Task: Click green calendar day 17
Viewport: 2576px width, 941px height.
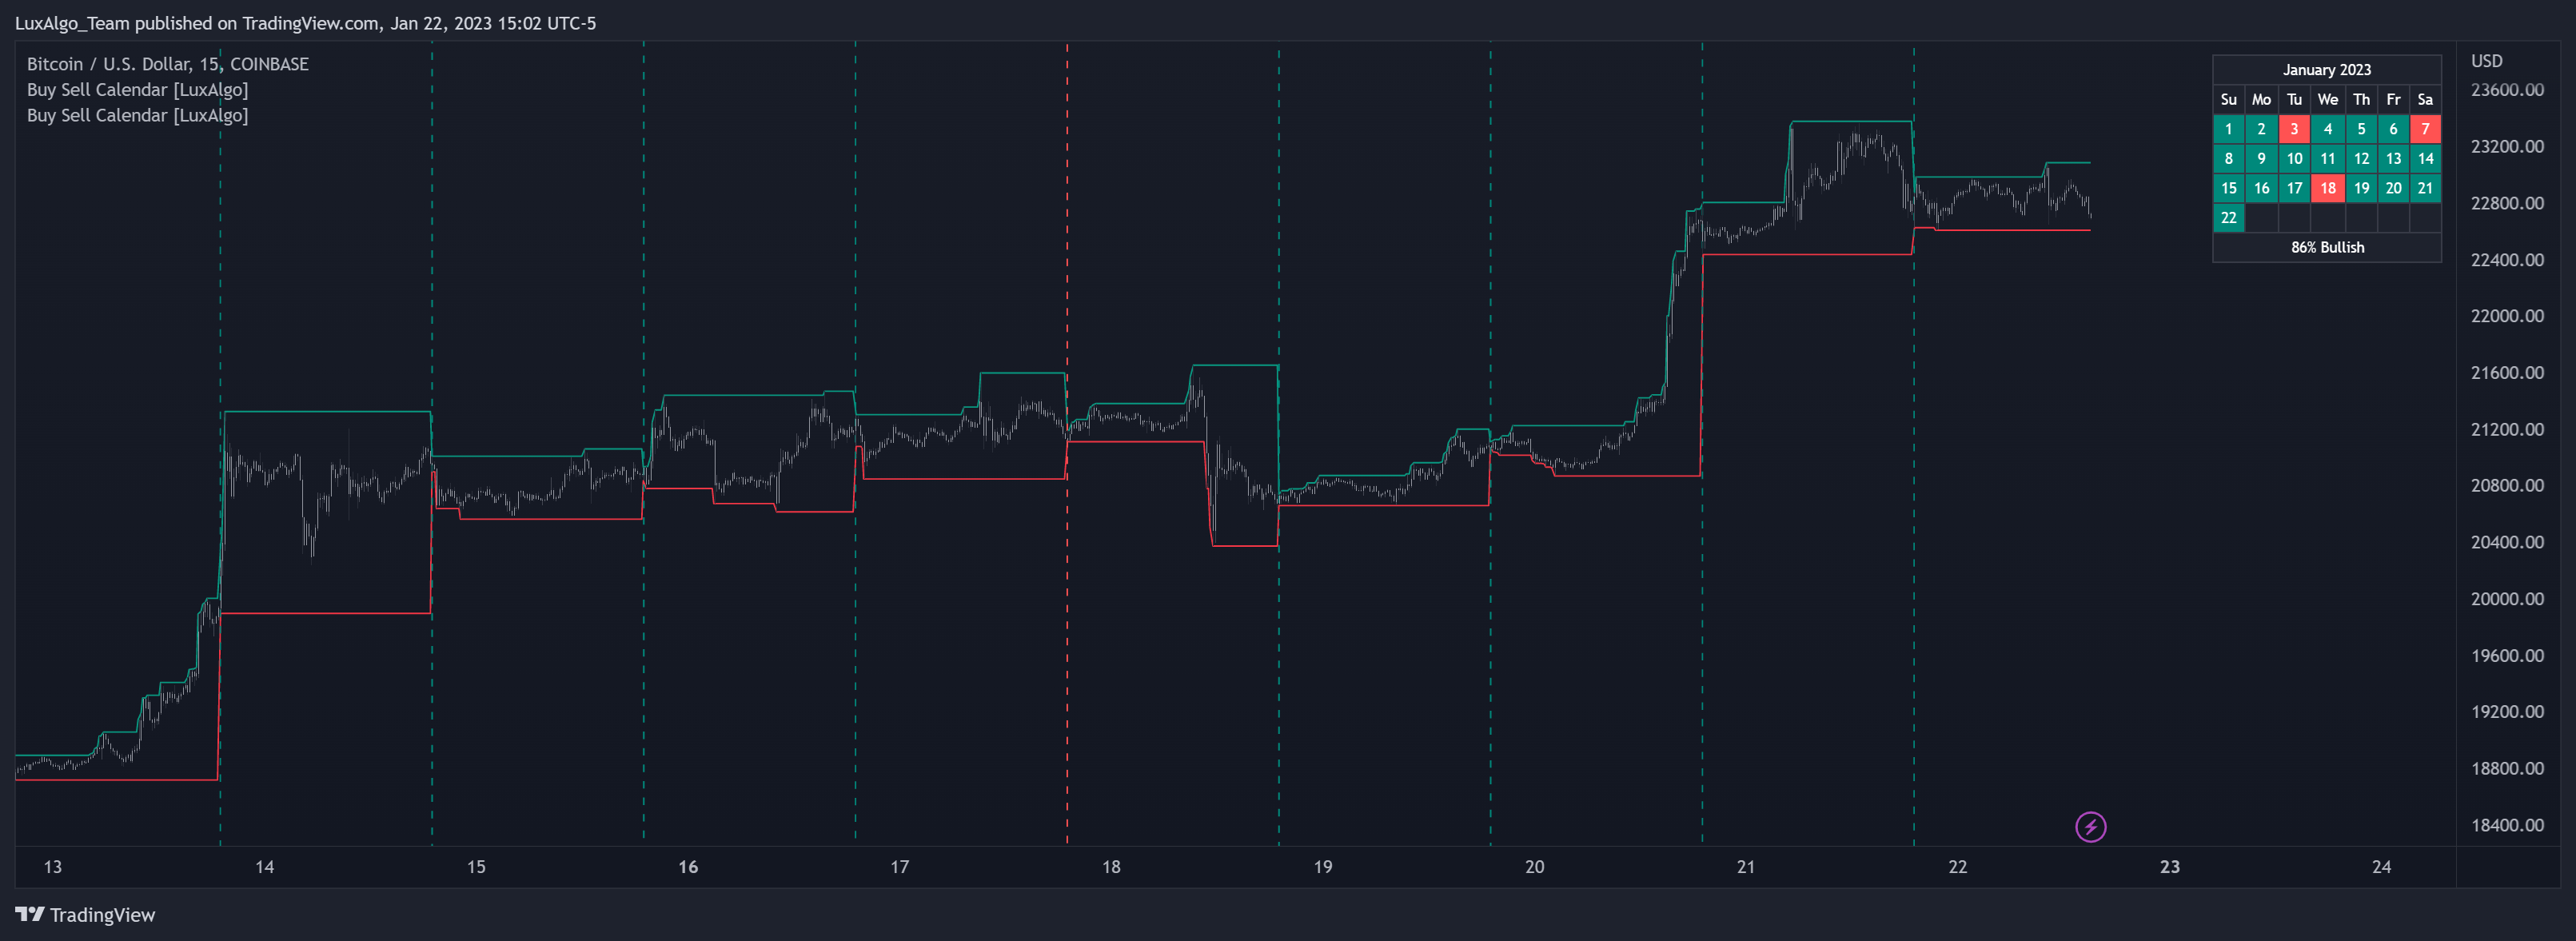Action: (x=2294, y=188)
